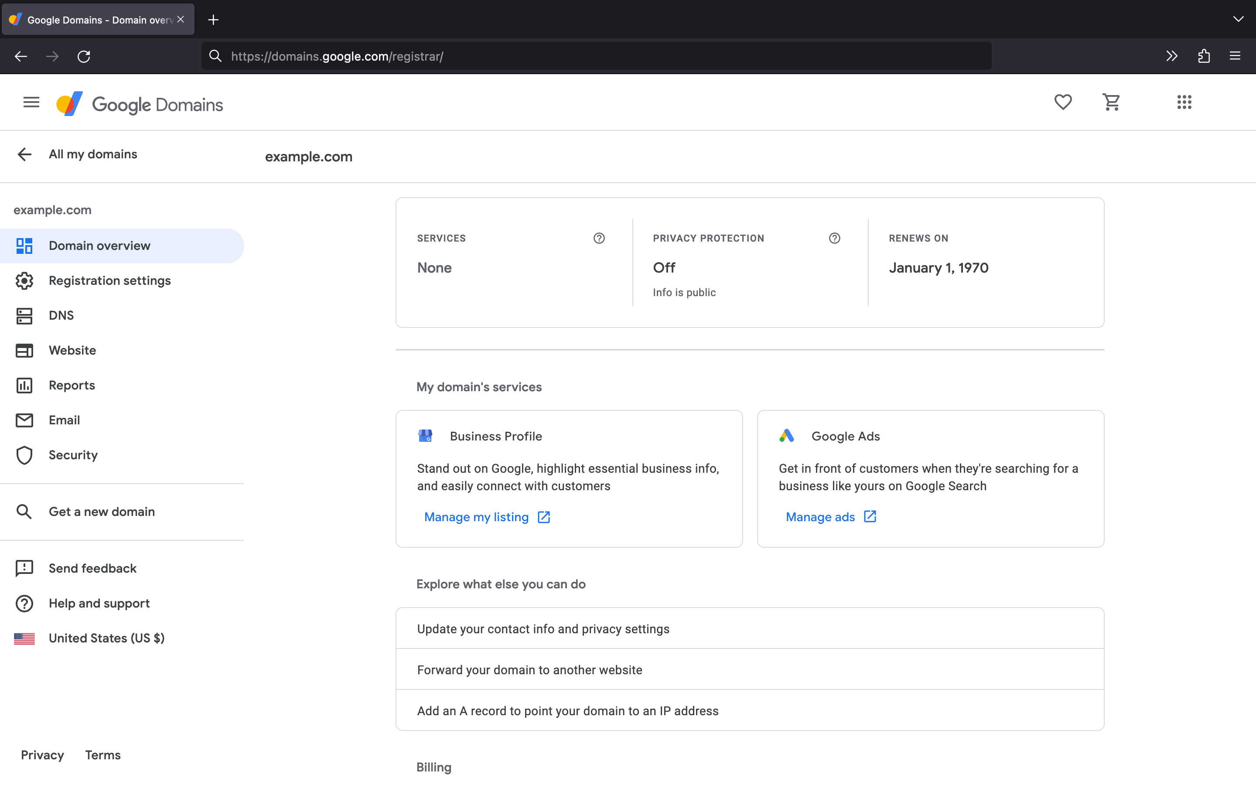Open Security settings
The image size is (1256, 785).
tap(72, 455)
